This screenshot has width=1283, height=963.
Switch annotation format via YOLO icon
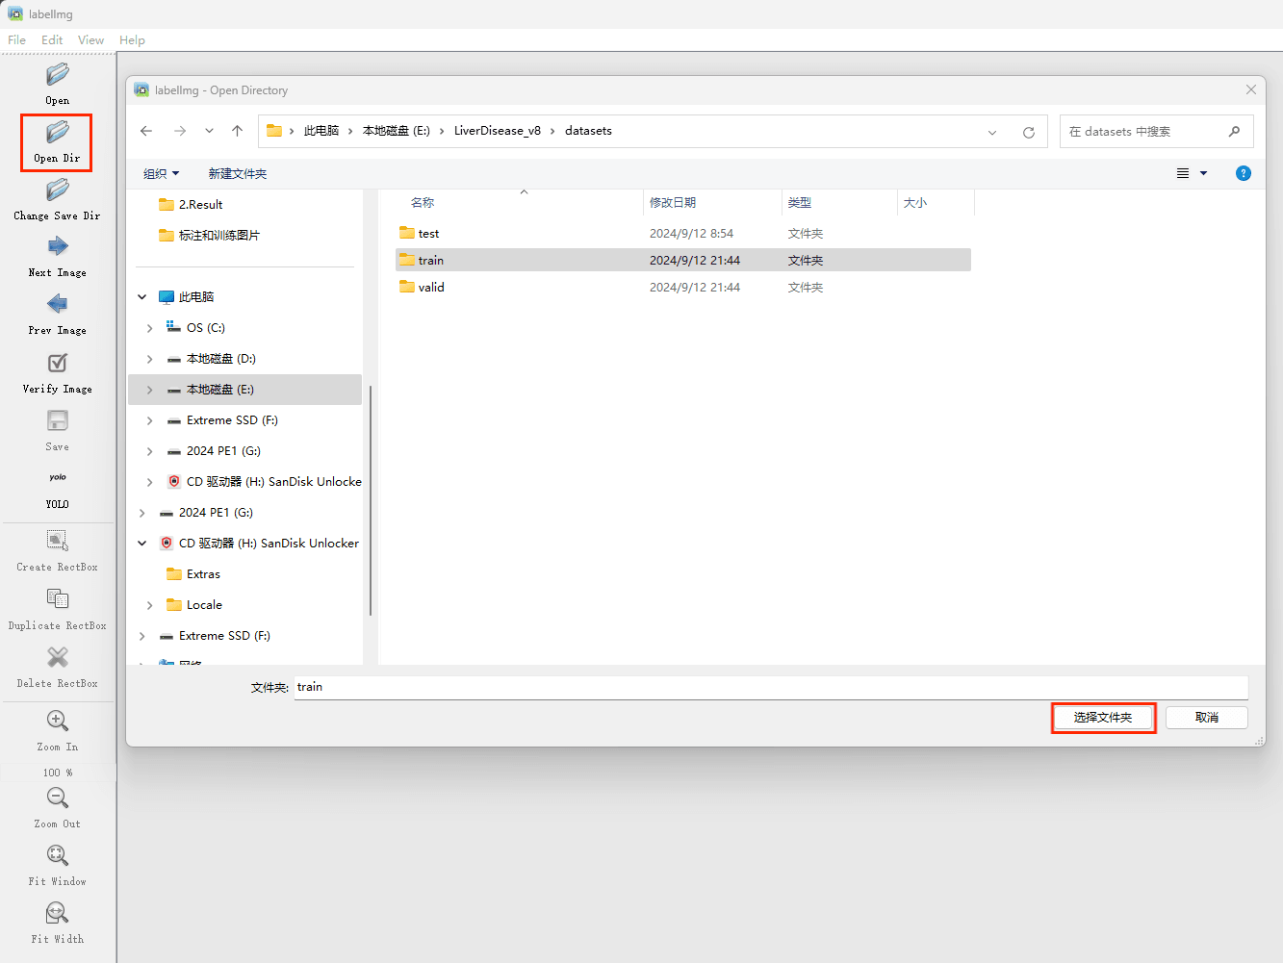(58, 478)
